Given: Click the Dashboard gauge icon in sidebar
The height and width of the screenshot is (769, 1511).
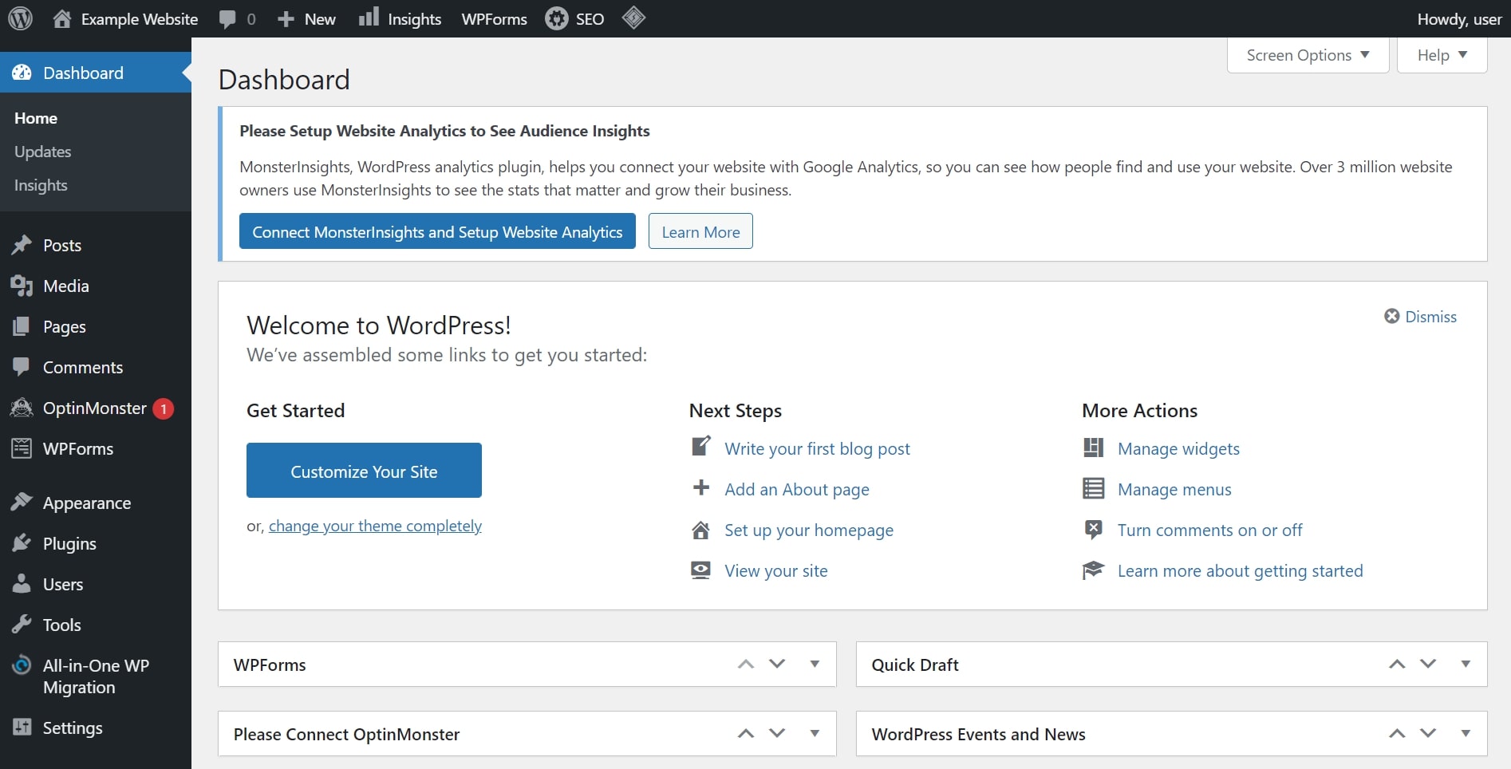Looking at the screenshot, I should [22, 73].
